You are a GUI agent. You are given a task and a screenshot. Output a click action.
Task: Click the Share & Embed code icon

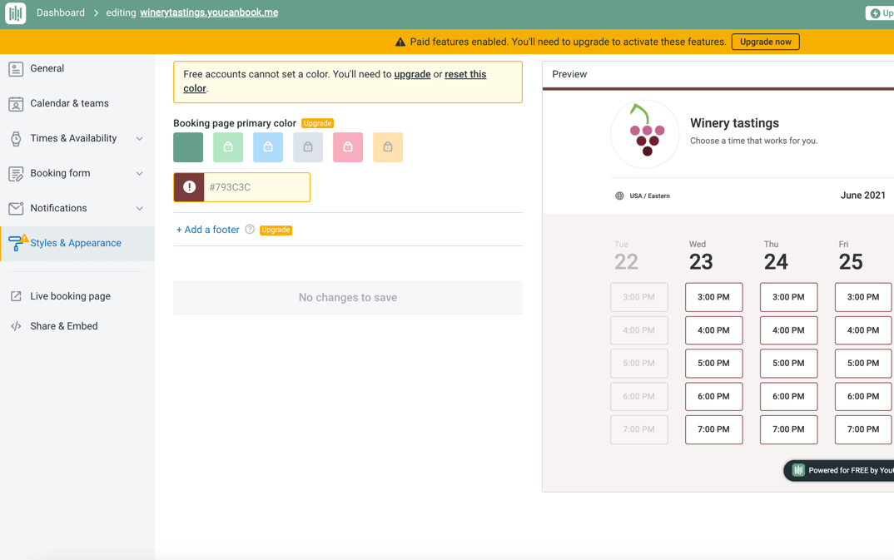[16, 326]
